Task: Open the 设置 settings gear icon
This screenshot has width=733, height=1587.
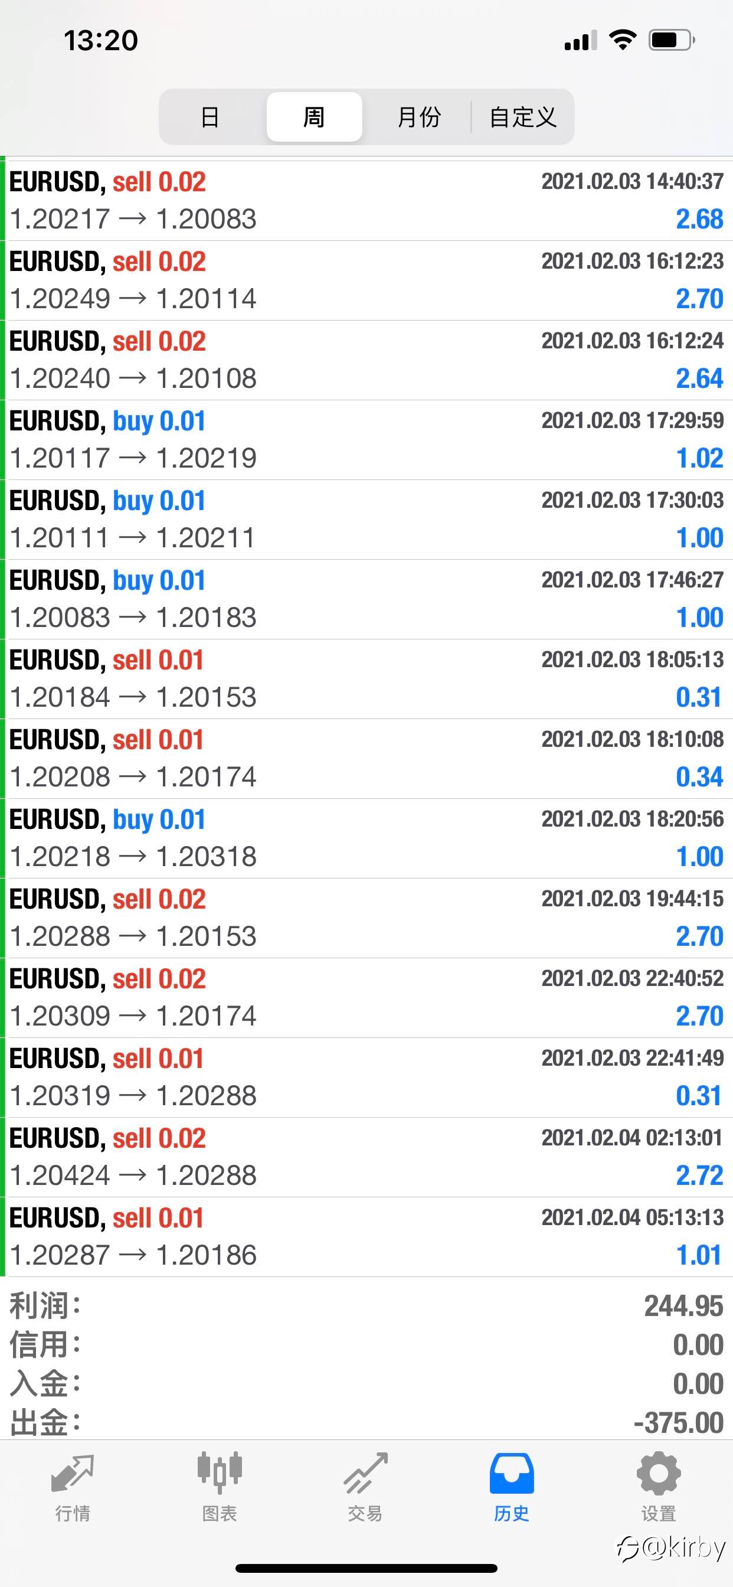Action: coord(659,1473)
